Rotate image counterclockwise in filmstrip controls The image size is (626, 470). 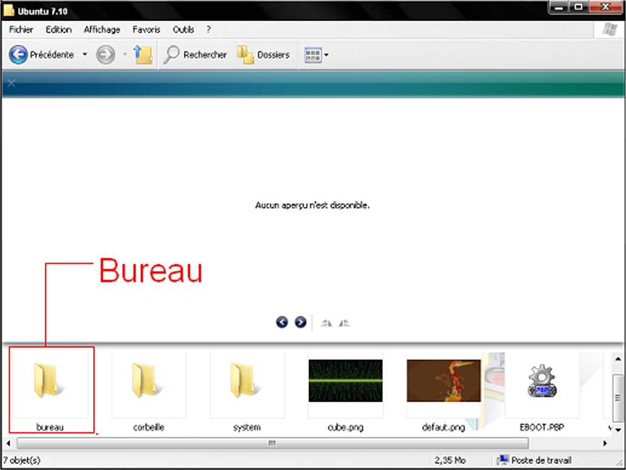click(x=344, y=322)
